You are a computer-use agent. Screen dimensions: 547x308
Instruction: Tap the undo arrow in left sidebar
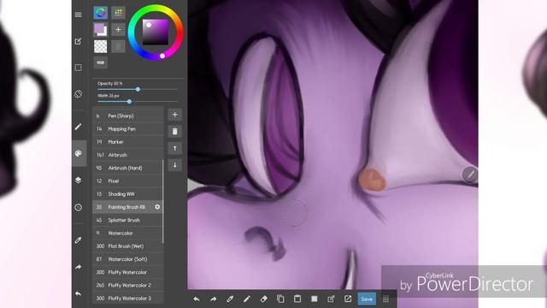pyautogui.click(x=78, y=293)
